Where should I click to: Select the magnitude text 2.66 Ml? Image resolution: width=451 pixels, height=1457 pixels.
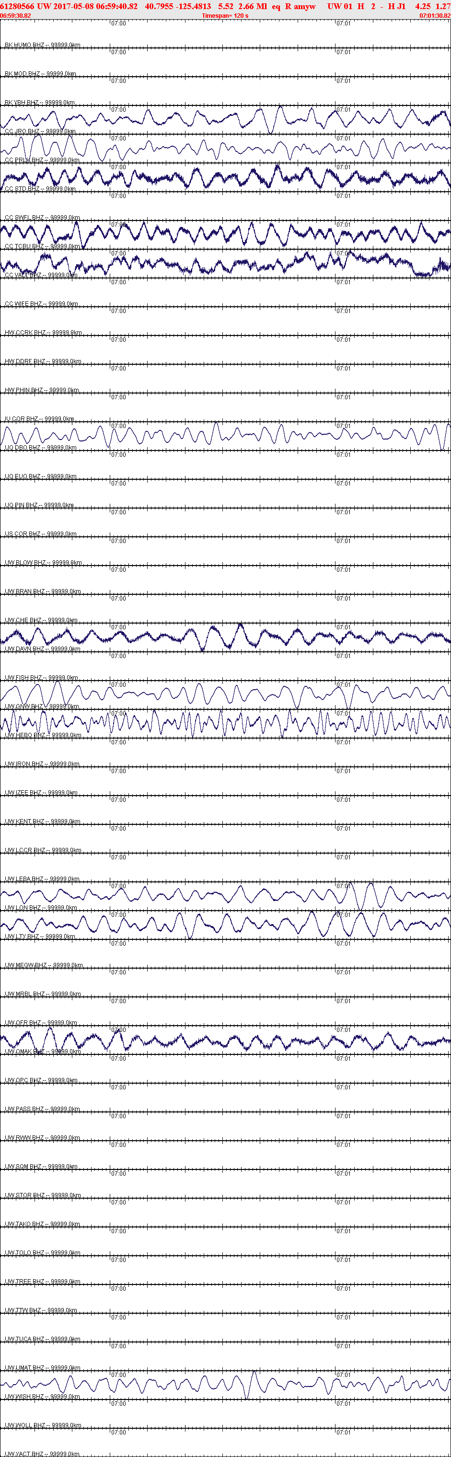(253, 6)
